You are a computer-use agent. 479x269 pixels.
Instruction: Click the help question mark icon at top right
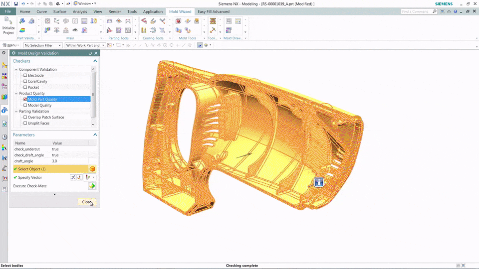pos(455,11)
